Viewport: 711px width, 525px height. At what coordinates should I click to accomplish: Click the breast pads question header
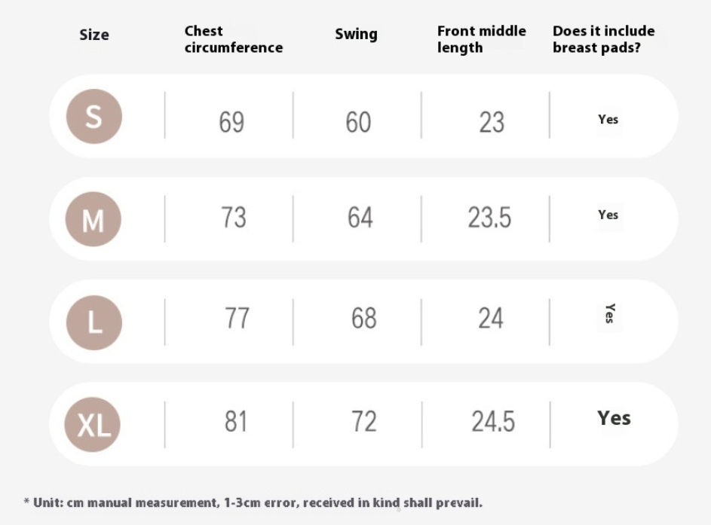[x=603, y=39]
